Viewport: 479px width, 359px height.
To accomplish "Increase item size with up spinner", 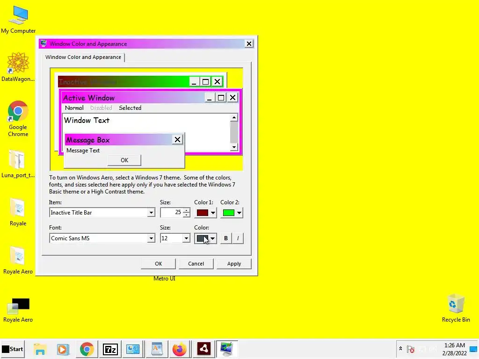I will [186, 210].
